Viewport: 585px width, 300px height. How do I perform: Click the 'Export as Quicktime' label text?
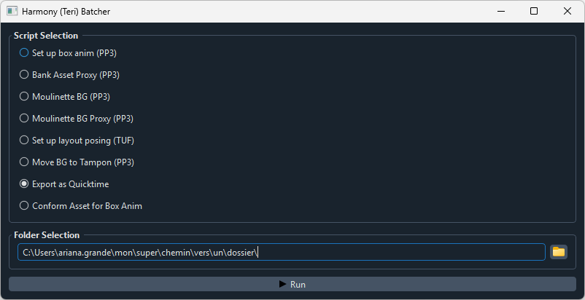coord(70,184)
